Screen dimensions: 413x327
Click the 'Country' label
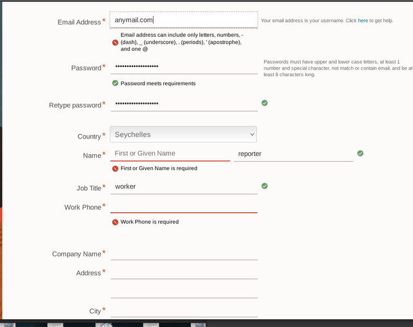pos(89,136)
